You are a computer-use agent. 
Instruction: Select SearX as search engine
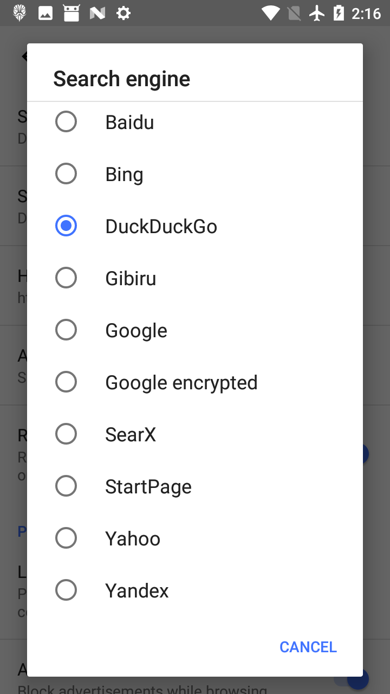[x=66, y=434]
